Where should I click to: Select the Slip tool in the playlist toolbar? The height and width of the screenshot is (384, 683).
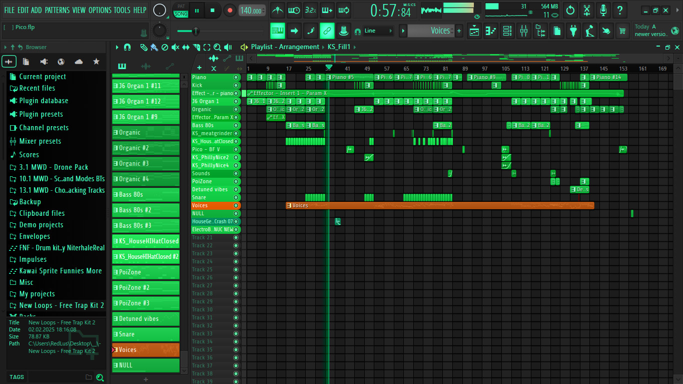point(186,47)
